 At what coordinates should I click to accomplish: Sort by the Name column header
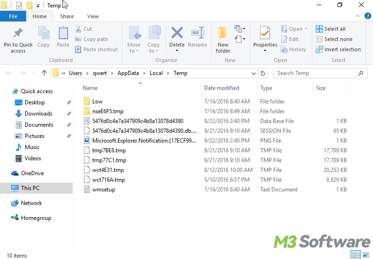140,88
